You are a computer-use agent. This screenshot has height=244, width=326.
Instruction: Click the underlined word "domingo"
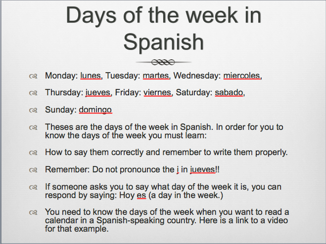[x=95, y=109]
